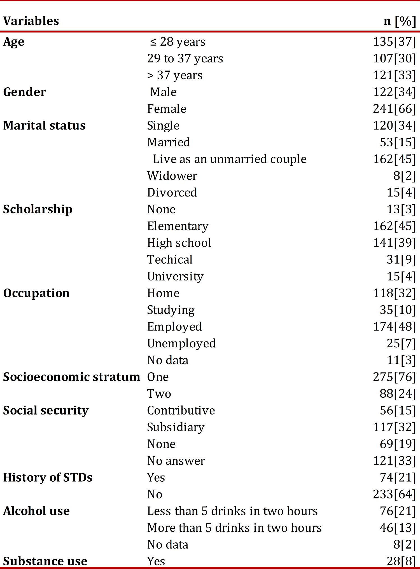Select the Scholarship variable label
Image resolution: width=420 pixels, height=569 pixels.
(x=38, y=210)
